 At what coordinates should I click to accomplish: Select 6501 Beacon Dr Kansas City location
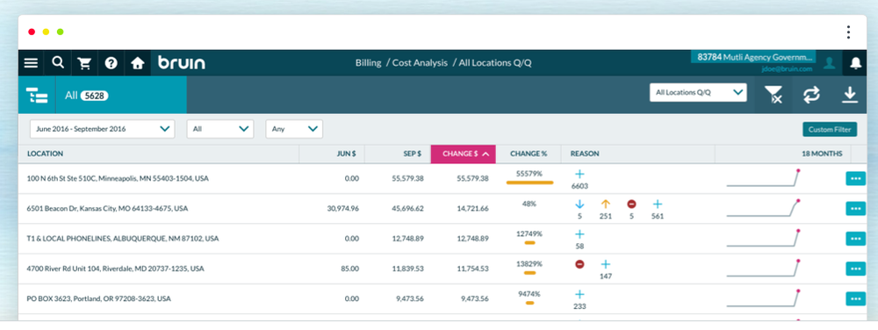(107, 209)
